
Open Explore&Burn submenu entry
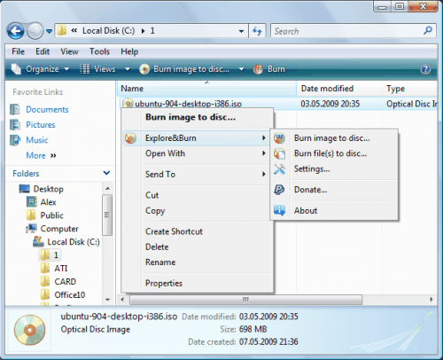tap(196, 138)
